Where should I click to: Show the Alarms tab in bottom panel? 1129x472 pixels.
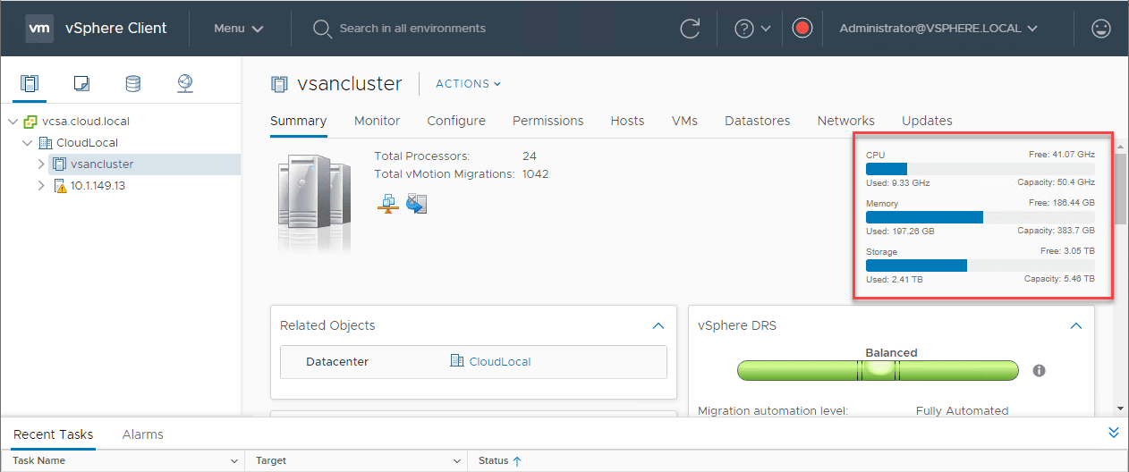(142, 434)
